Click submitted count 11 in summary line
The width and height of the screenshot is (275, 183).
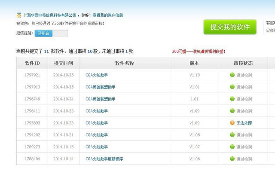pos(46,52)
